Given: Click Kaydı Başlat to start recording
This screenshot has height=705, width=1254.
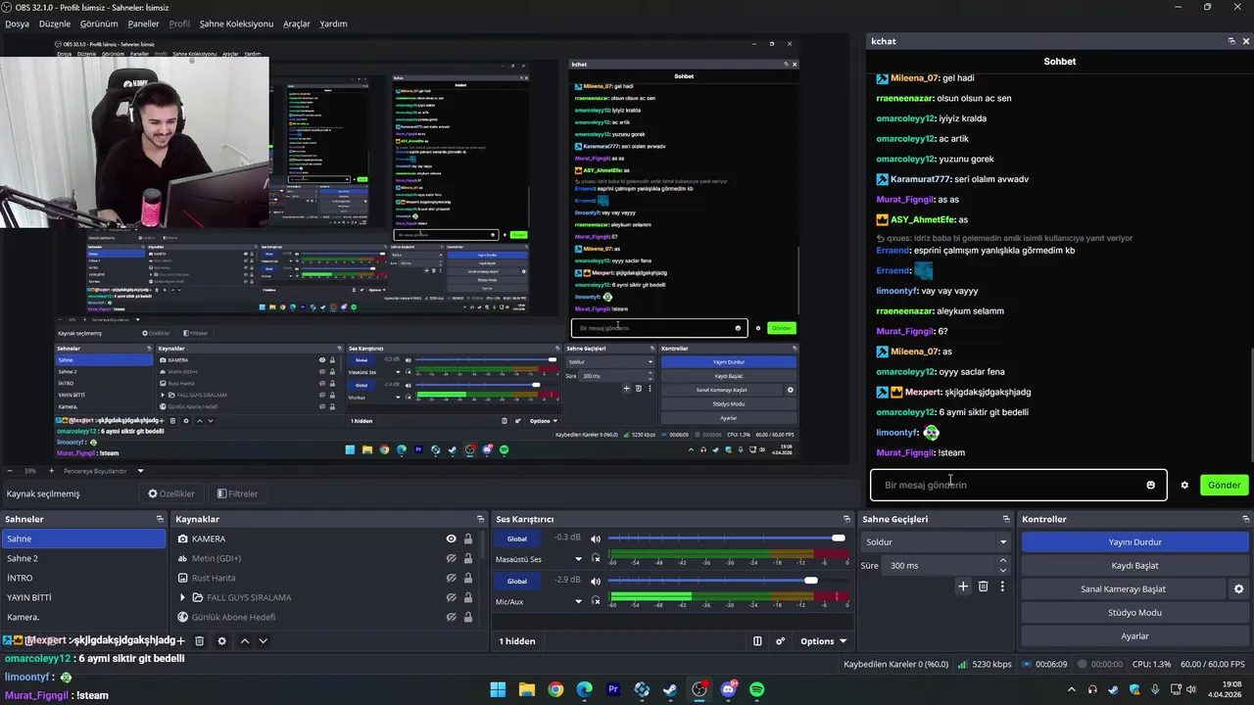Looking at the screenshot, I should coord(1134,565).
